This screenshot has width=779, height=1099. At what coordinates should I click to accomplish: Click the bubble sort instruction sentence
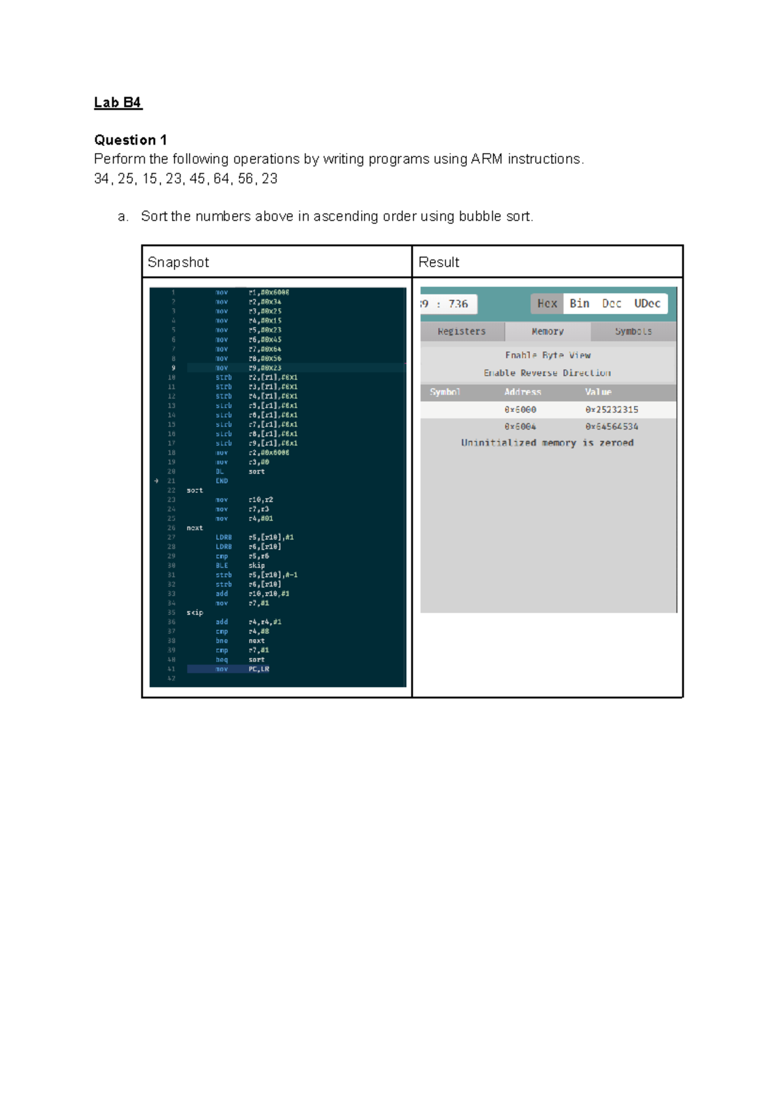pos(337,217)
